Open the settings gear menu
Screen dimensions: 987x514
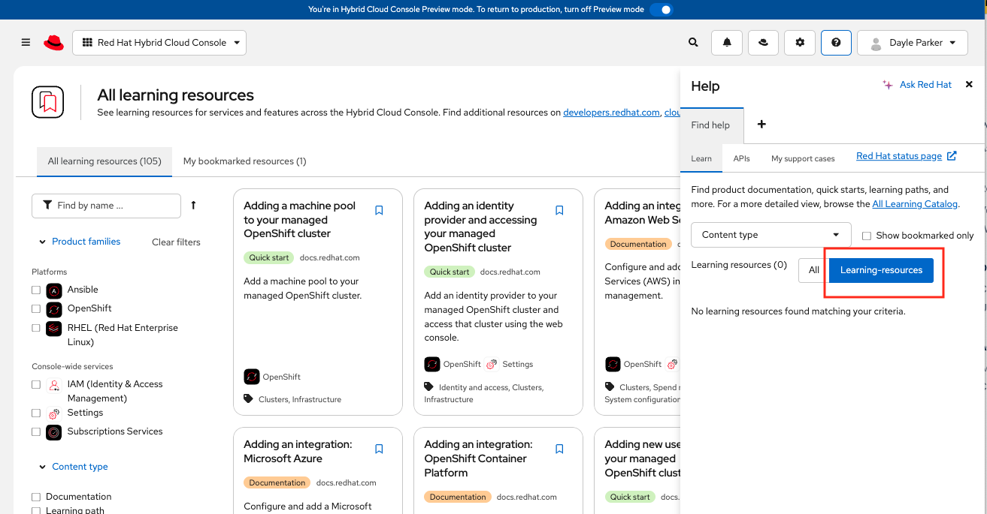[x=800, y=43]
